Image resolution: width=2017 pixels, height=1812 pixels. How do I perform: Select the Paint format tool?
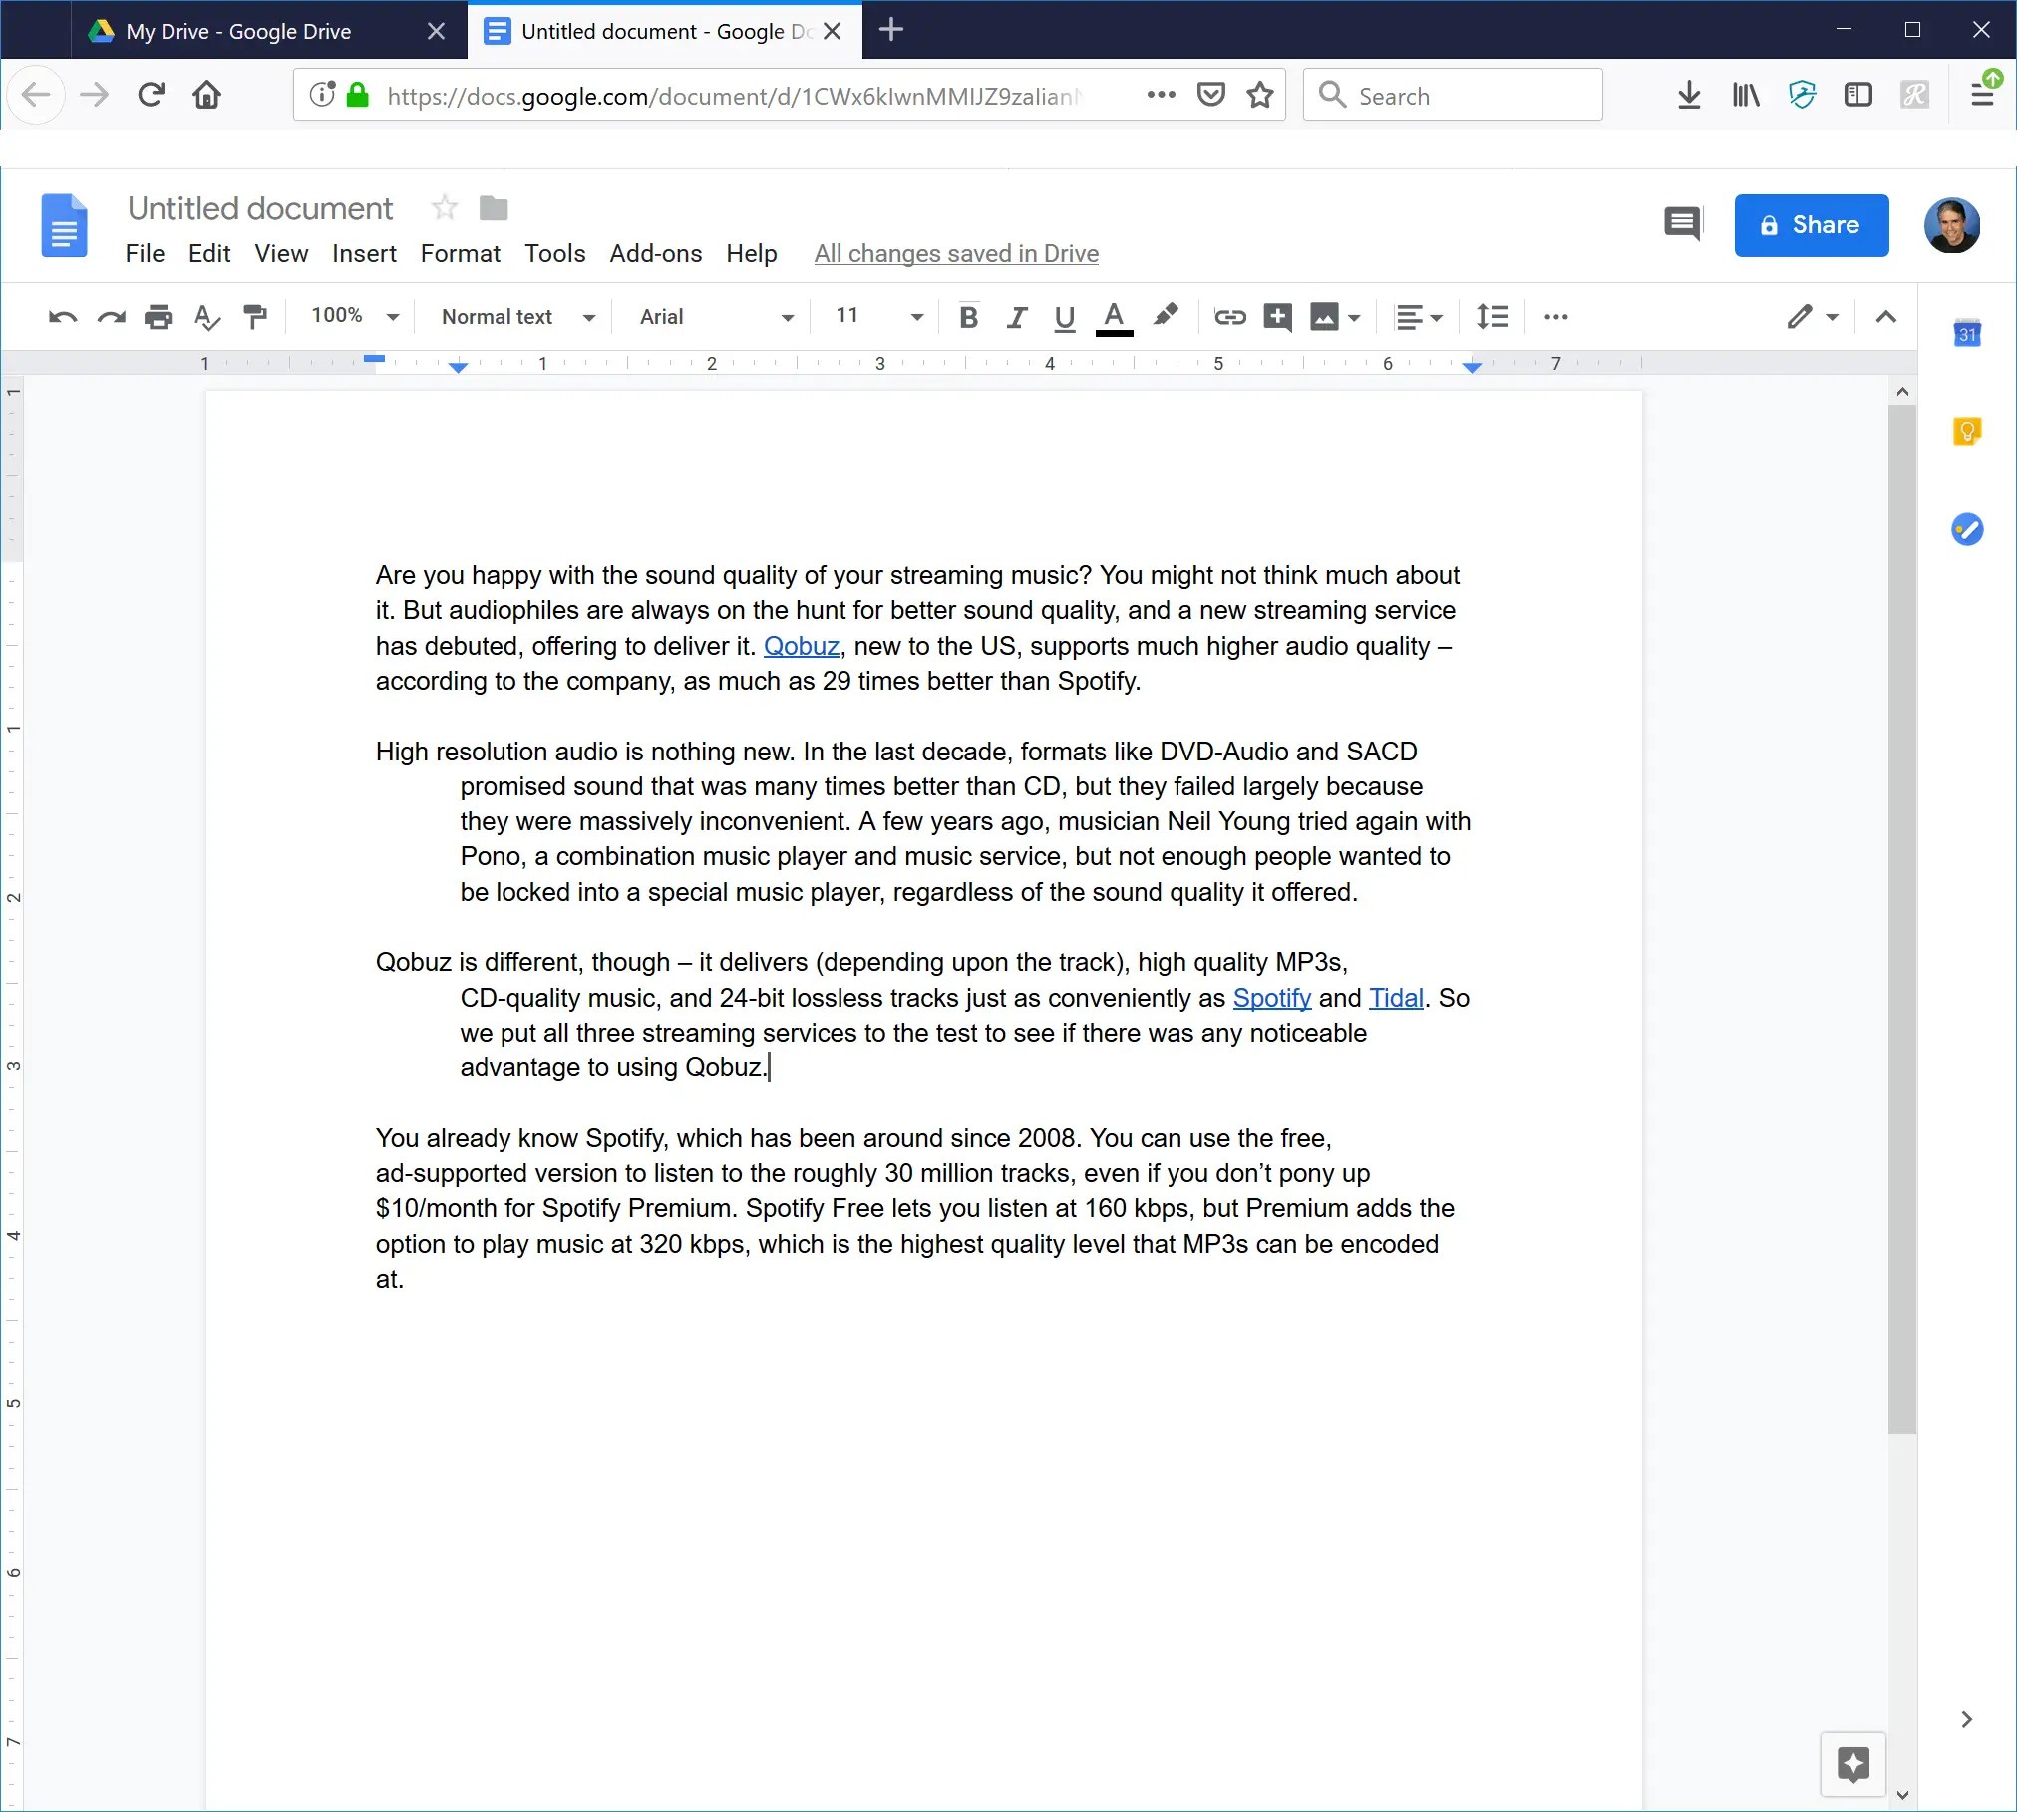pos(255,317)
